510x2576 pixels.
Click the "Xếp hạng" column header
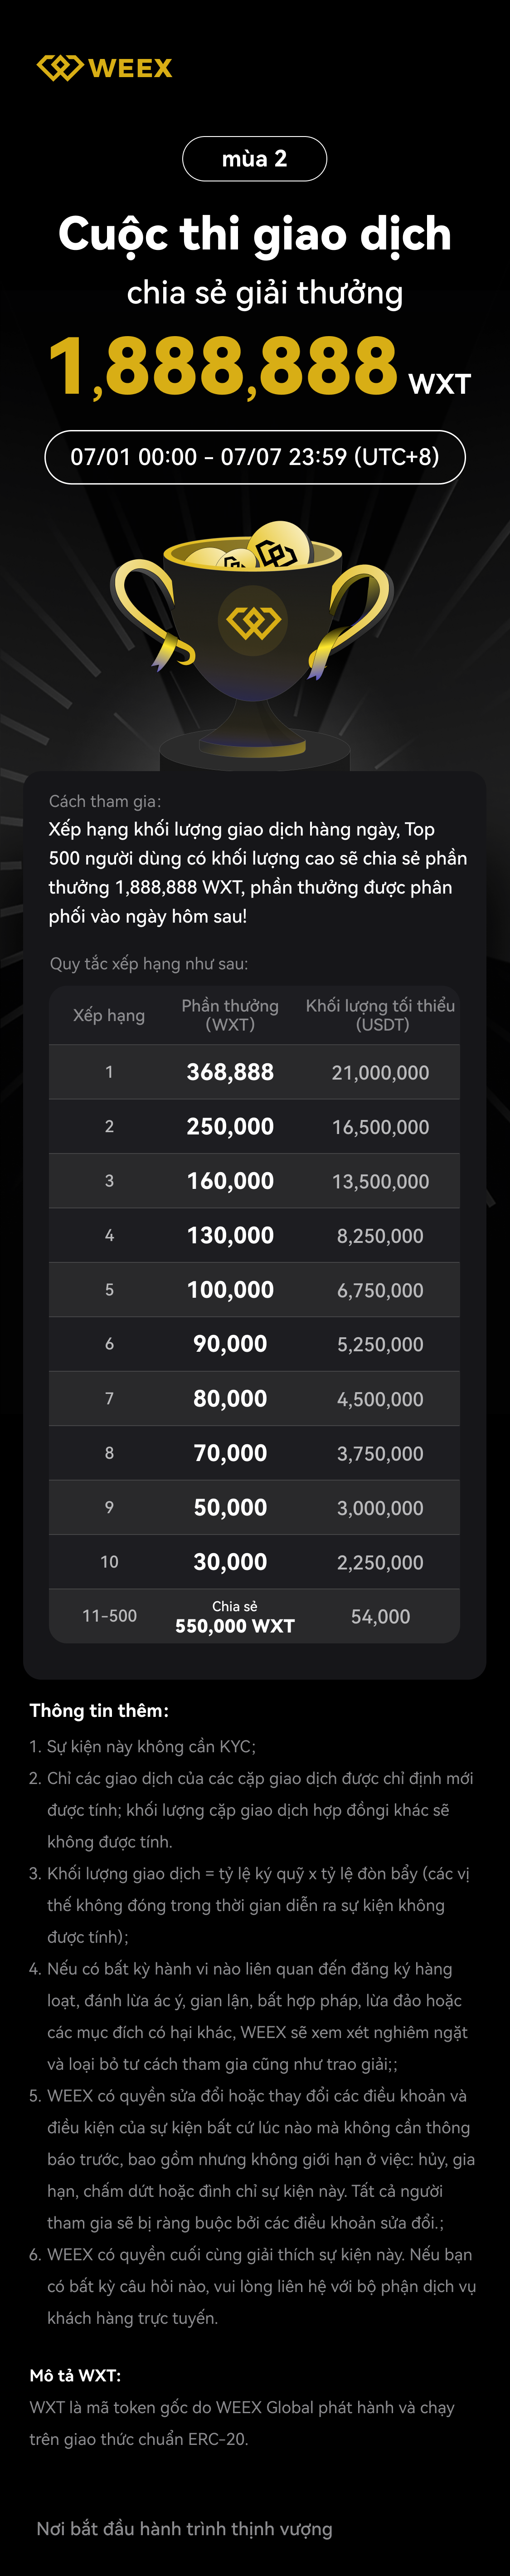(x=109, y=1015)
